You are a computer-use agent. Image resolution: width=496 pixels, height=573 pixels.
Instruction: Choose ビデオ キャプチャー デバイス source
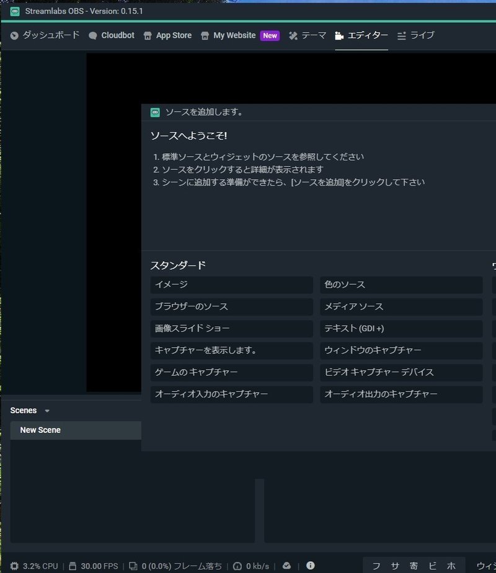pyautogui.click(x=401, y=372)
